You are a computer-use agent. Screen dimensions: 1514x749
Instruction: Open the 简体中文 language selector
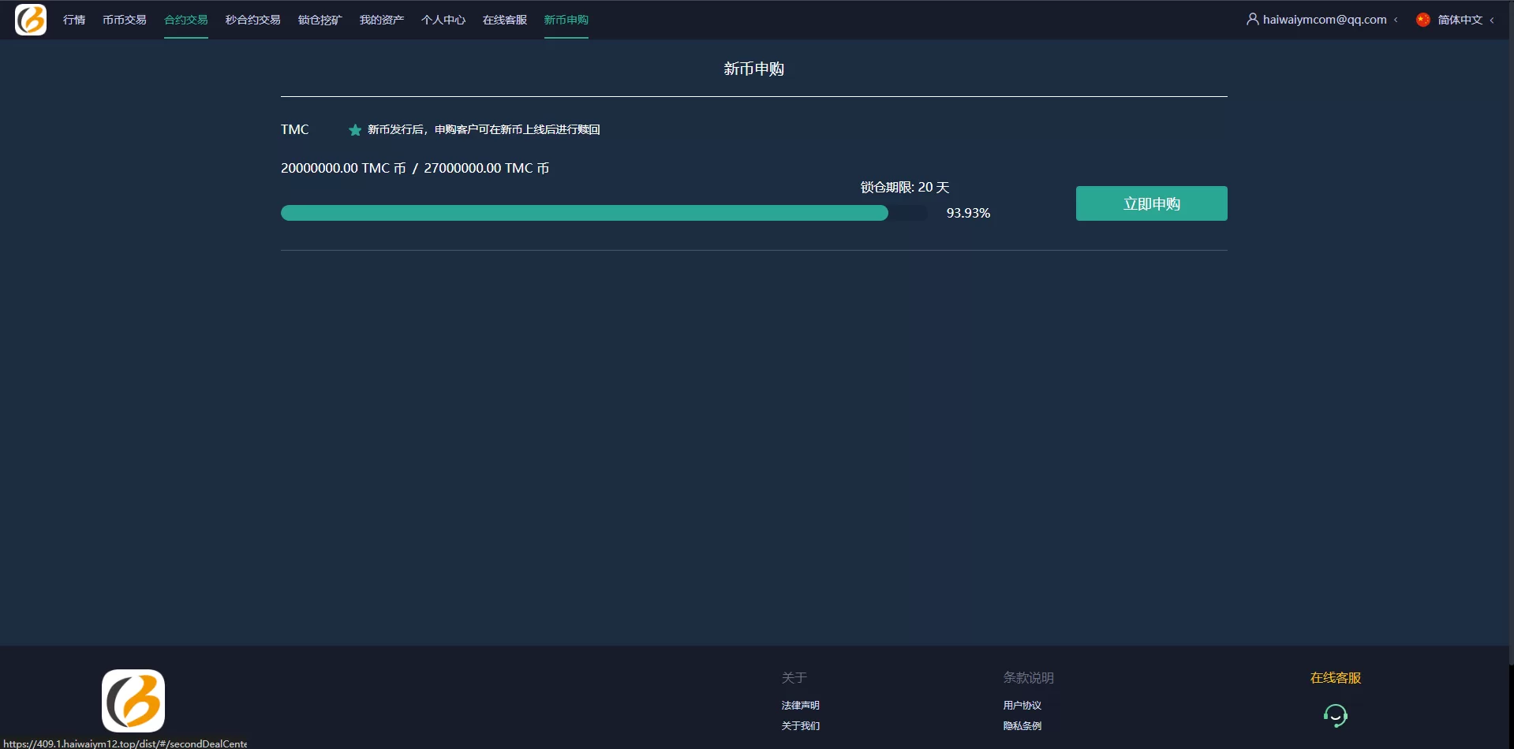click(x=1460, y=20)
